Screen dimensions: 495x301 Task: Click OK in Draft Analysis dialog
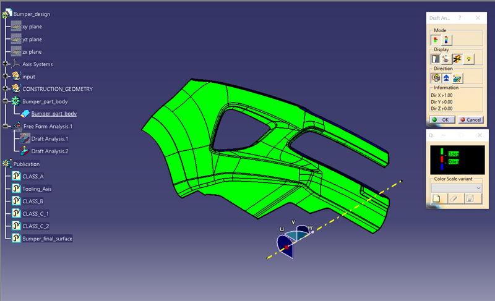[x=441, y=120]
